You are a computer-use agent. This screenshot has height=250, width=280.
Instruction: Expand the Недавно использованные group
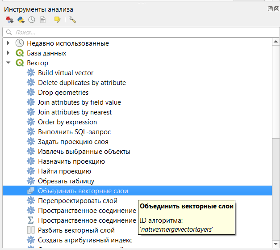tap(8, 43)
